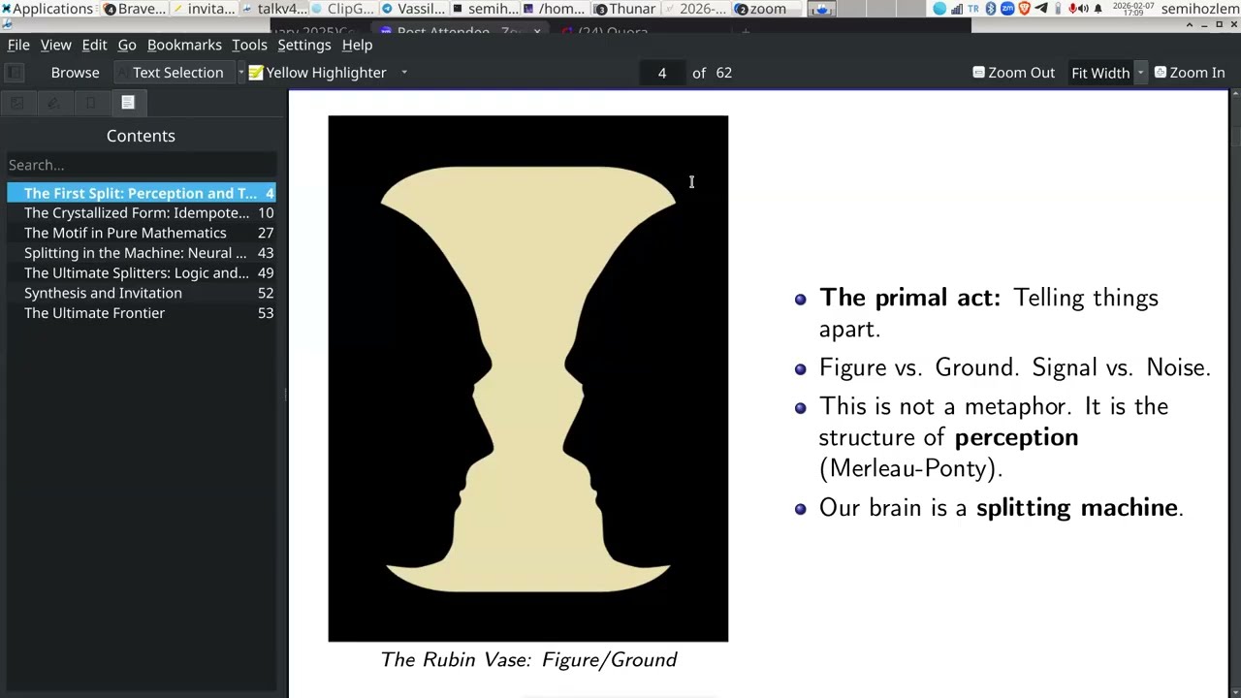This screenshot has width=1241, height=698.
Task: Open the File menu
Action: point(18,45)
